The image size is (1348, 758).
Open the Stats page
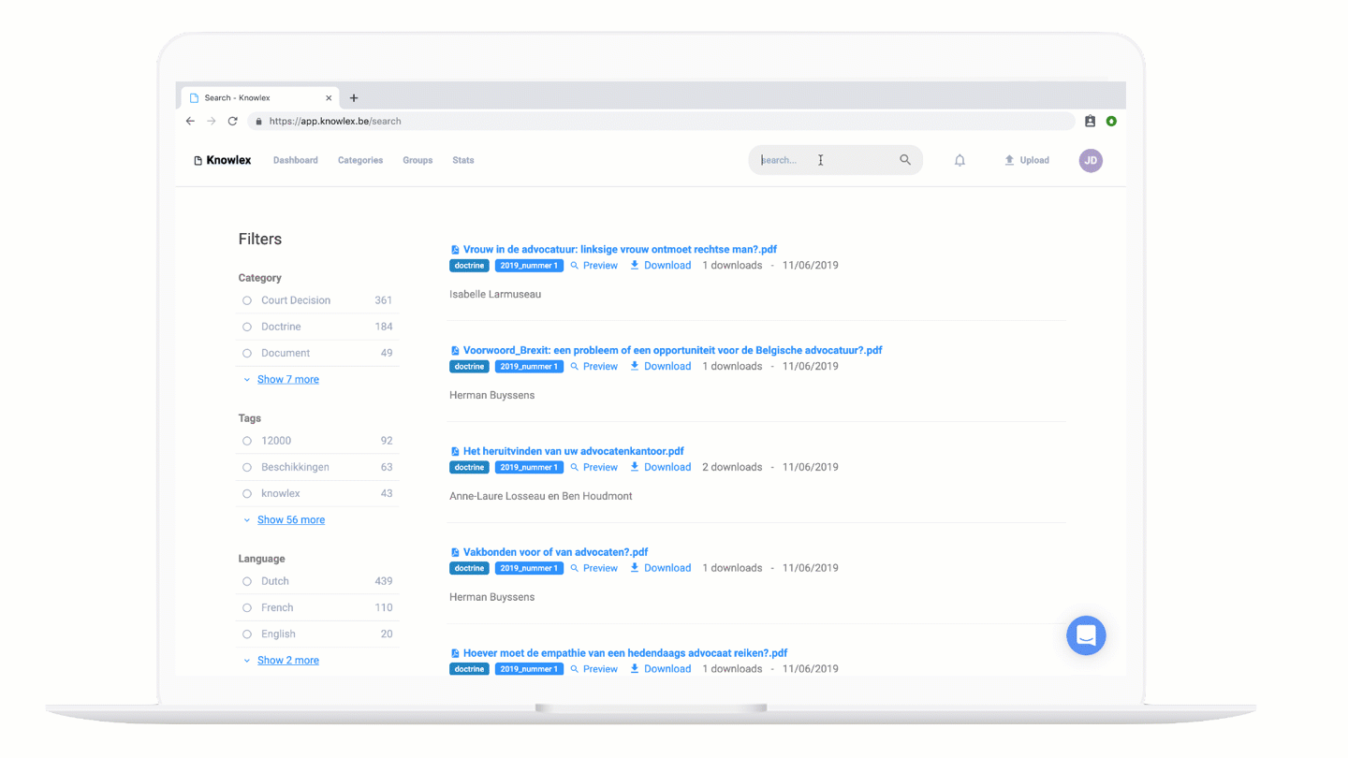point(463,160)
